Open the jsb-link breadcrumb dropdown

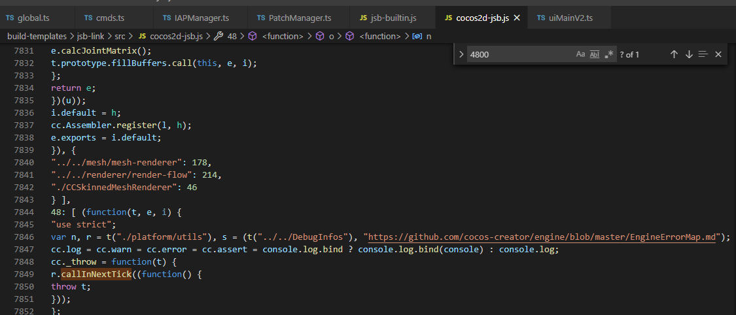click(x=93, y=36)
